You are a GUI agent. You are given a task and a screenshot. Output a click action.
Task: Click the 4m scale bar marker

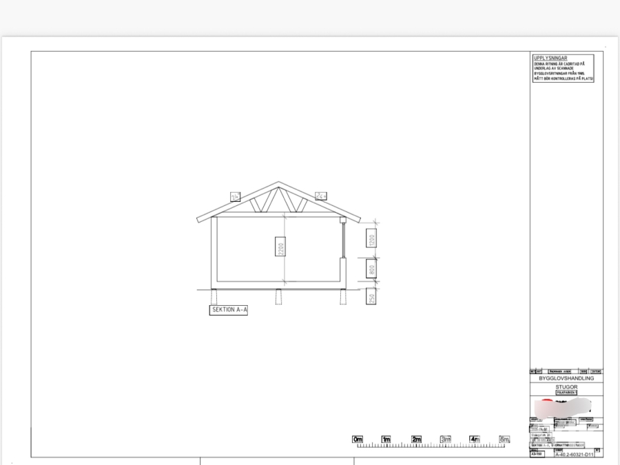(x=475, y=440)
